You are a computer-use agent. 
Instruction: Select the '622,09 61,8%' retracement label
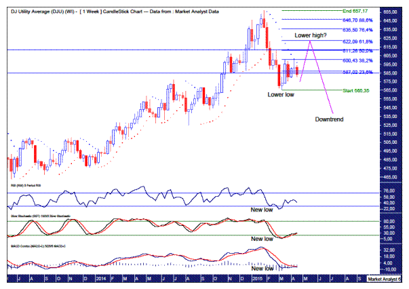357,41
